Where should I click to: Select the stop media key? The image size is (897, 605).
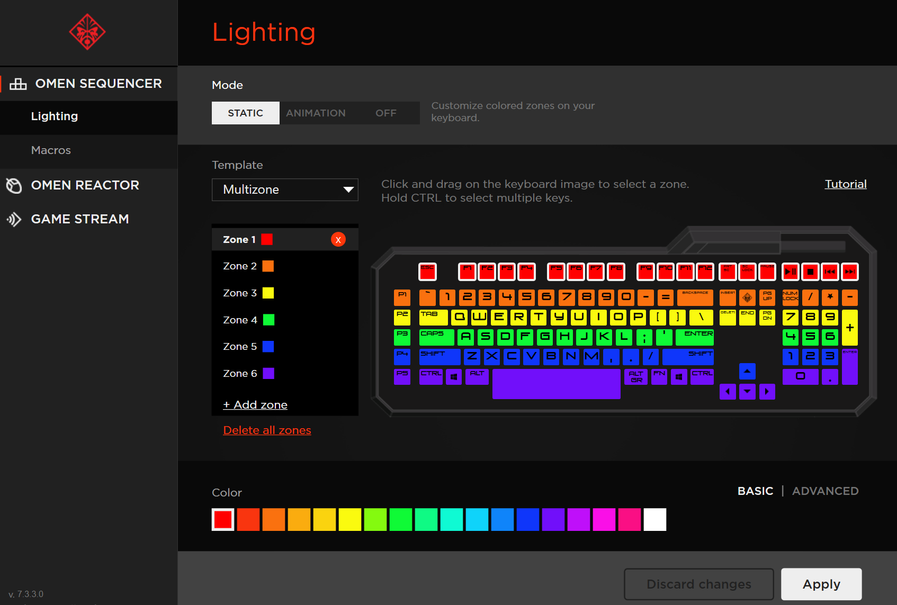pyautogui.click(x=810, y=272)
